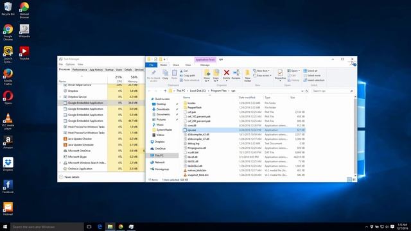Open Google Chrome desktop shortcut
Viewport: 411px width, 231px height.
[8, 31]
